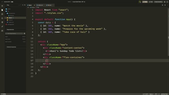Click line number 5 in the gutter
This screenshot has height=95, width=169.
point(32,22)
